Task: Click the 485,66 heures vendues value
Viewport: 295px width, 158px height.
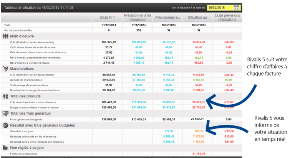Action: pyautogui.click(x=199, y=63)
